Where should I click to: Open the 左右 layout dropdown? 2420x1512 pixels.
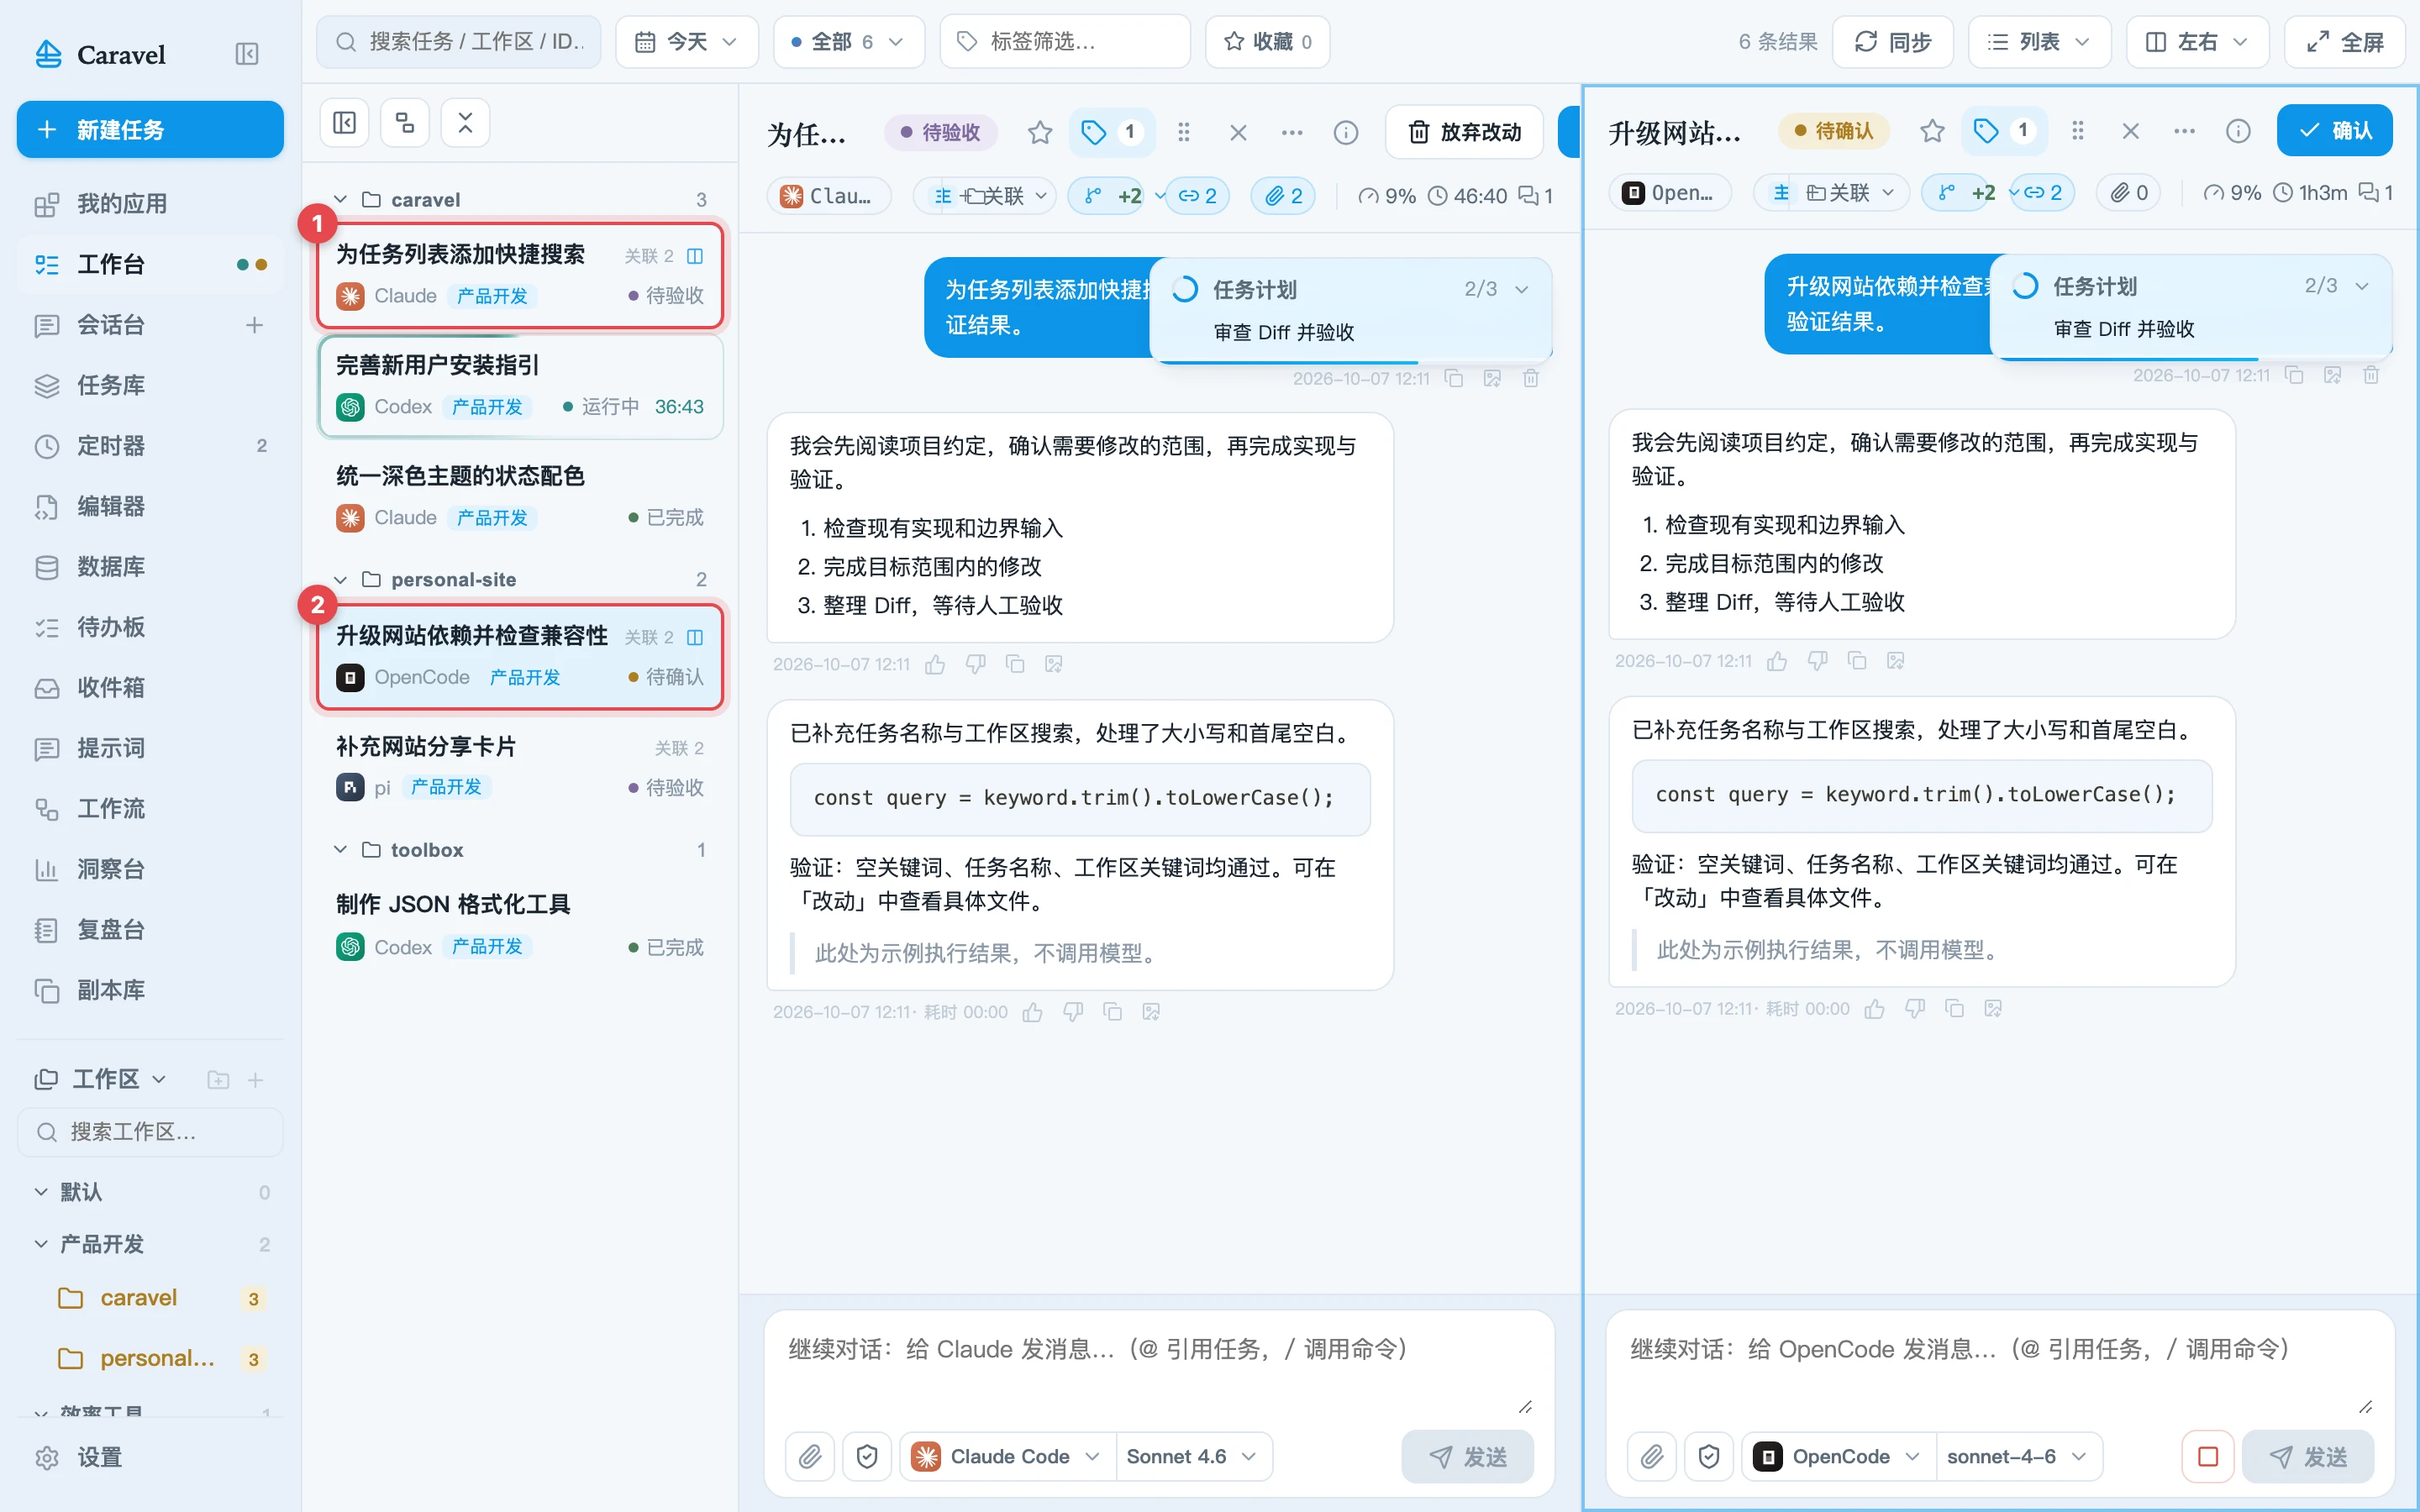point(2197,41)
